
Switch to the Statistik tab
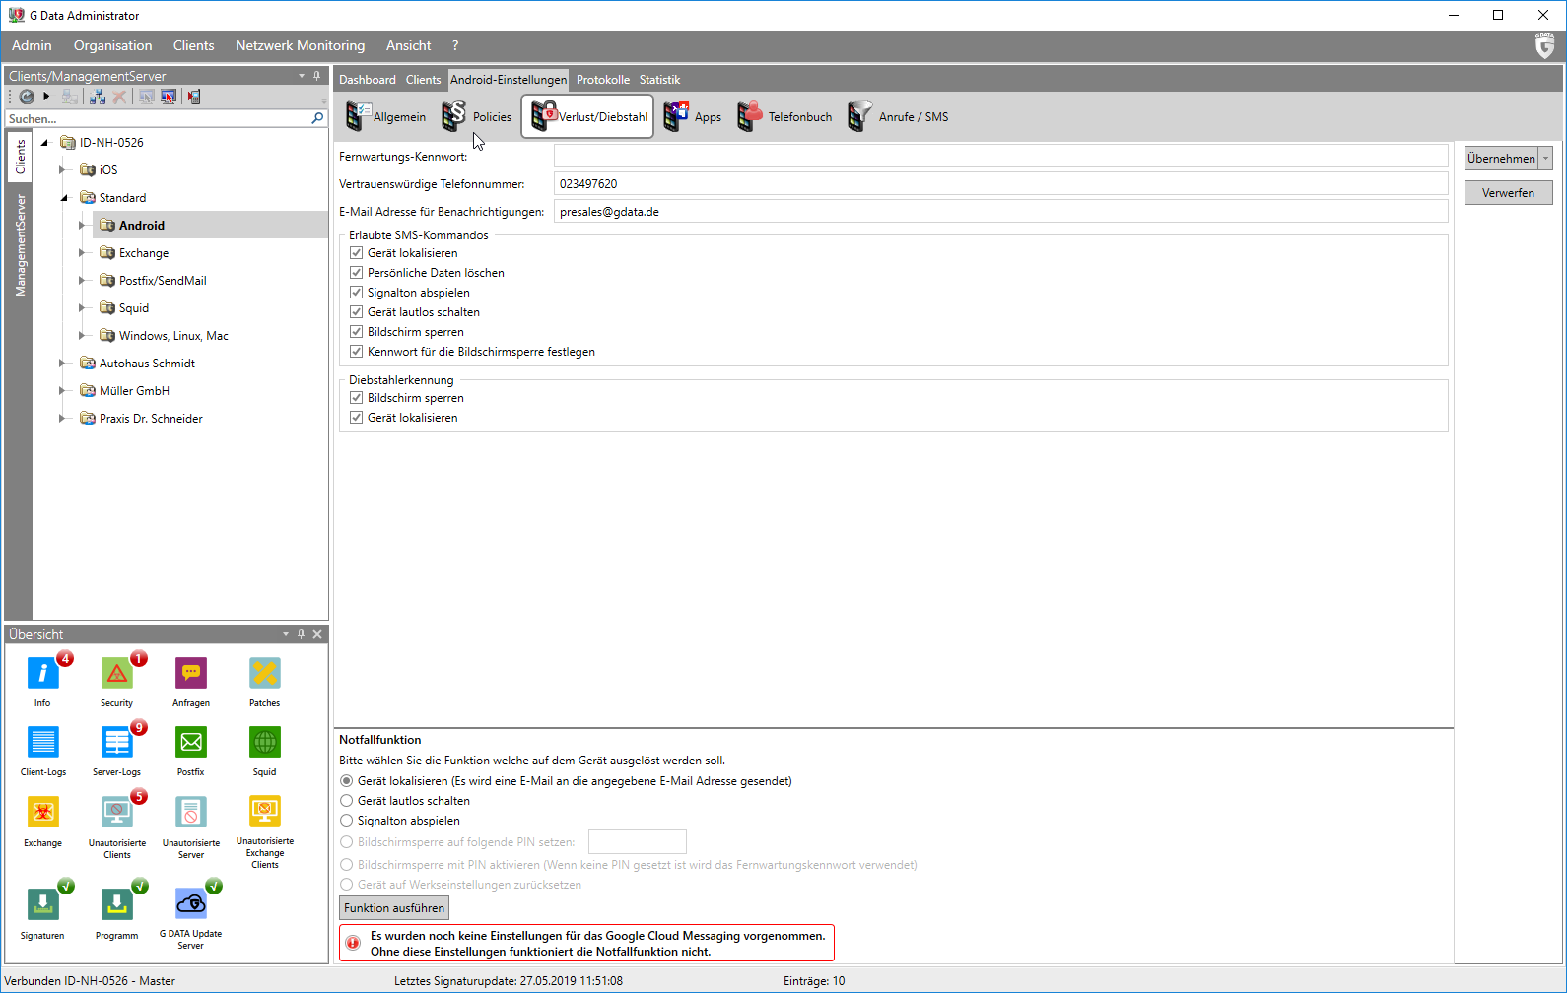click(x=659, y=80)
